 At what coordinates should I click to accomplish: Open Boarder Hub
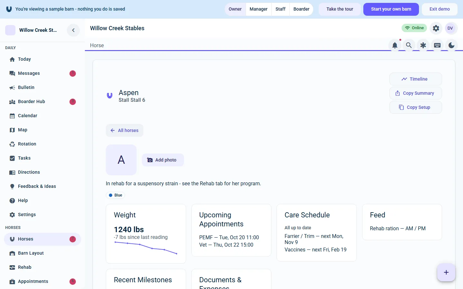(x=42, y=101)
